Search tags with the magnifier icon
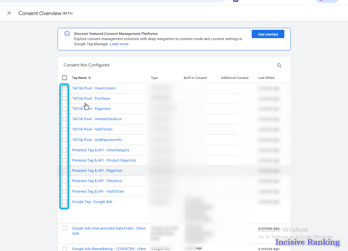This screenshot has height=251, width=348. click(x=280, y=65)
